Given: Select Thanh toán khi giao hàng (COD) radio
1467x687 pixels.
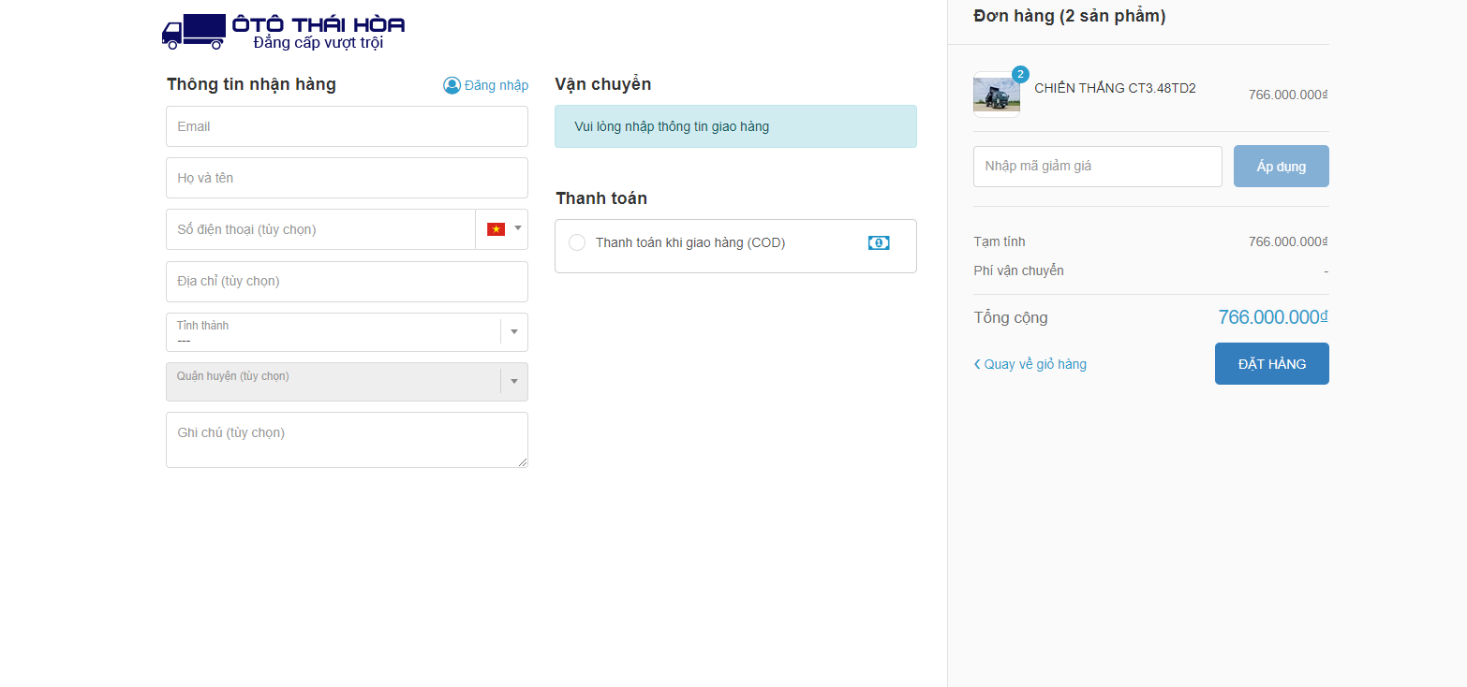Looking at the screenshot, I should pyautogui.click(x=577, y=243).
